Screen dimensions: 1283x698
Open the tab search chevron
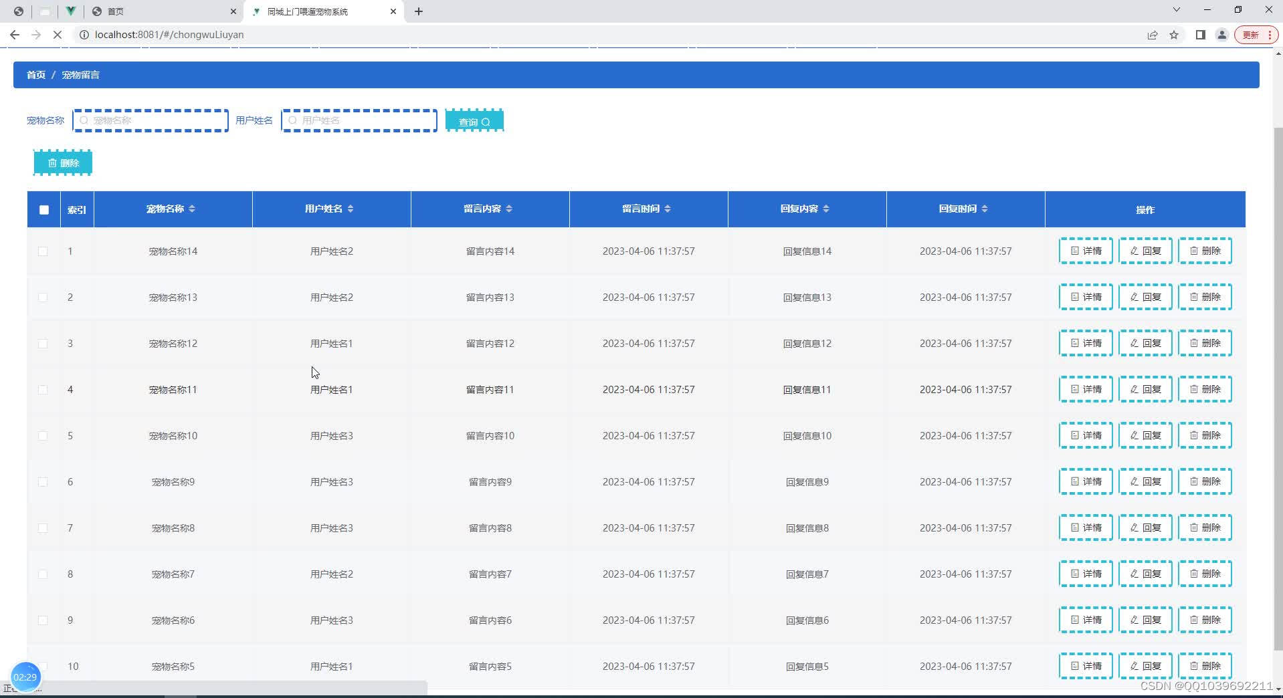click(x=1177, y=10)
